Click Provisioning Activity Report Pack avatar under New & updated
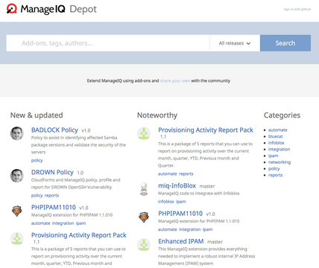This screenshot has width=319, height=268. [17, 238]
